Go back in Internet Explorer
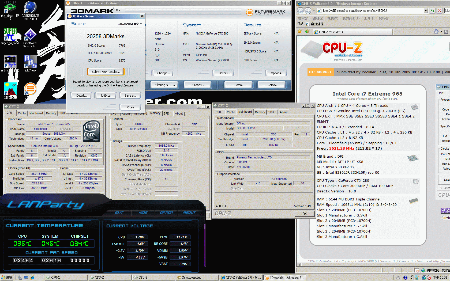 [x=300, y=11]
